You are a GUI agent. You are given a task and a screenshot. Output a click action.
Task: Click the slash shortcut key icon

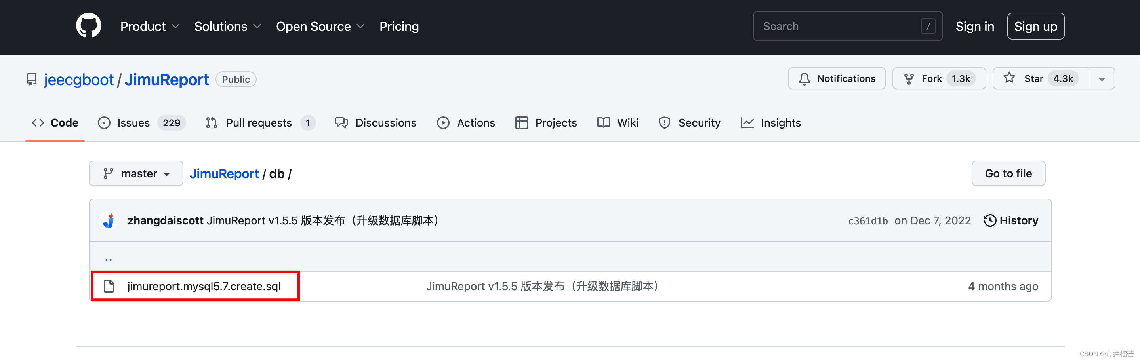(928, 26)
